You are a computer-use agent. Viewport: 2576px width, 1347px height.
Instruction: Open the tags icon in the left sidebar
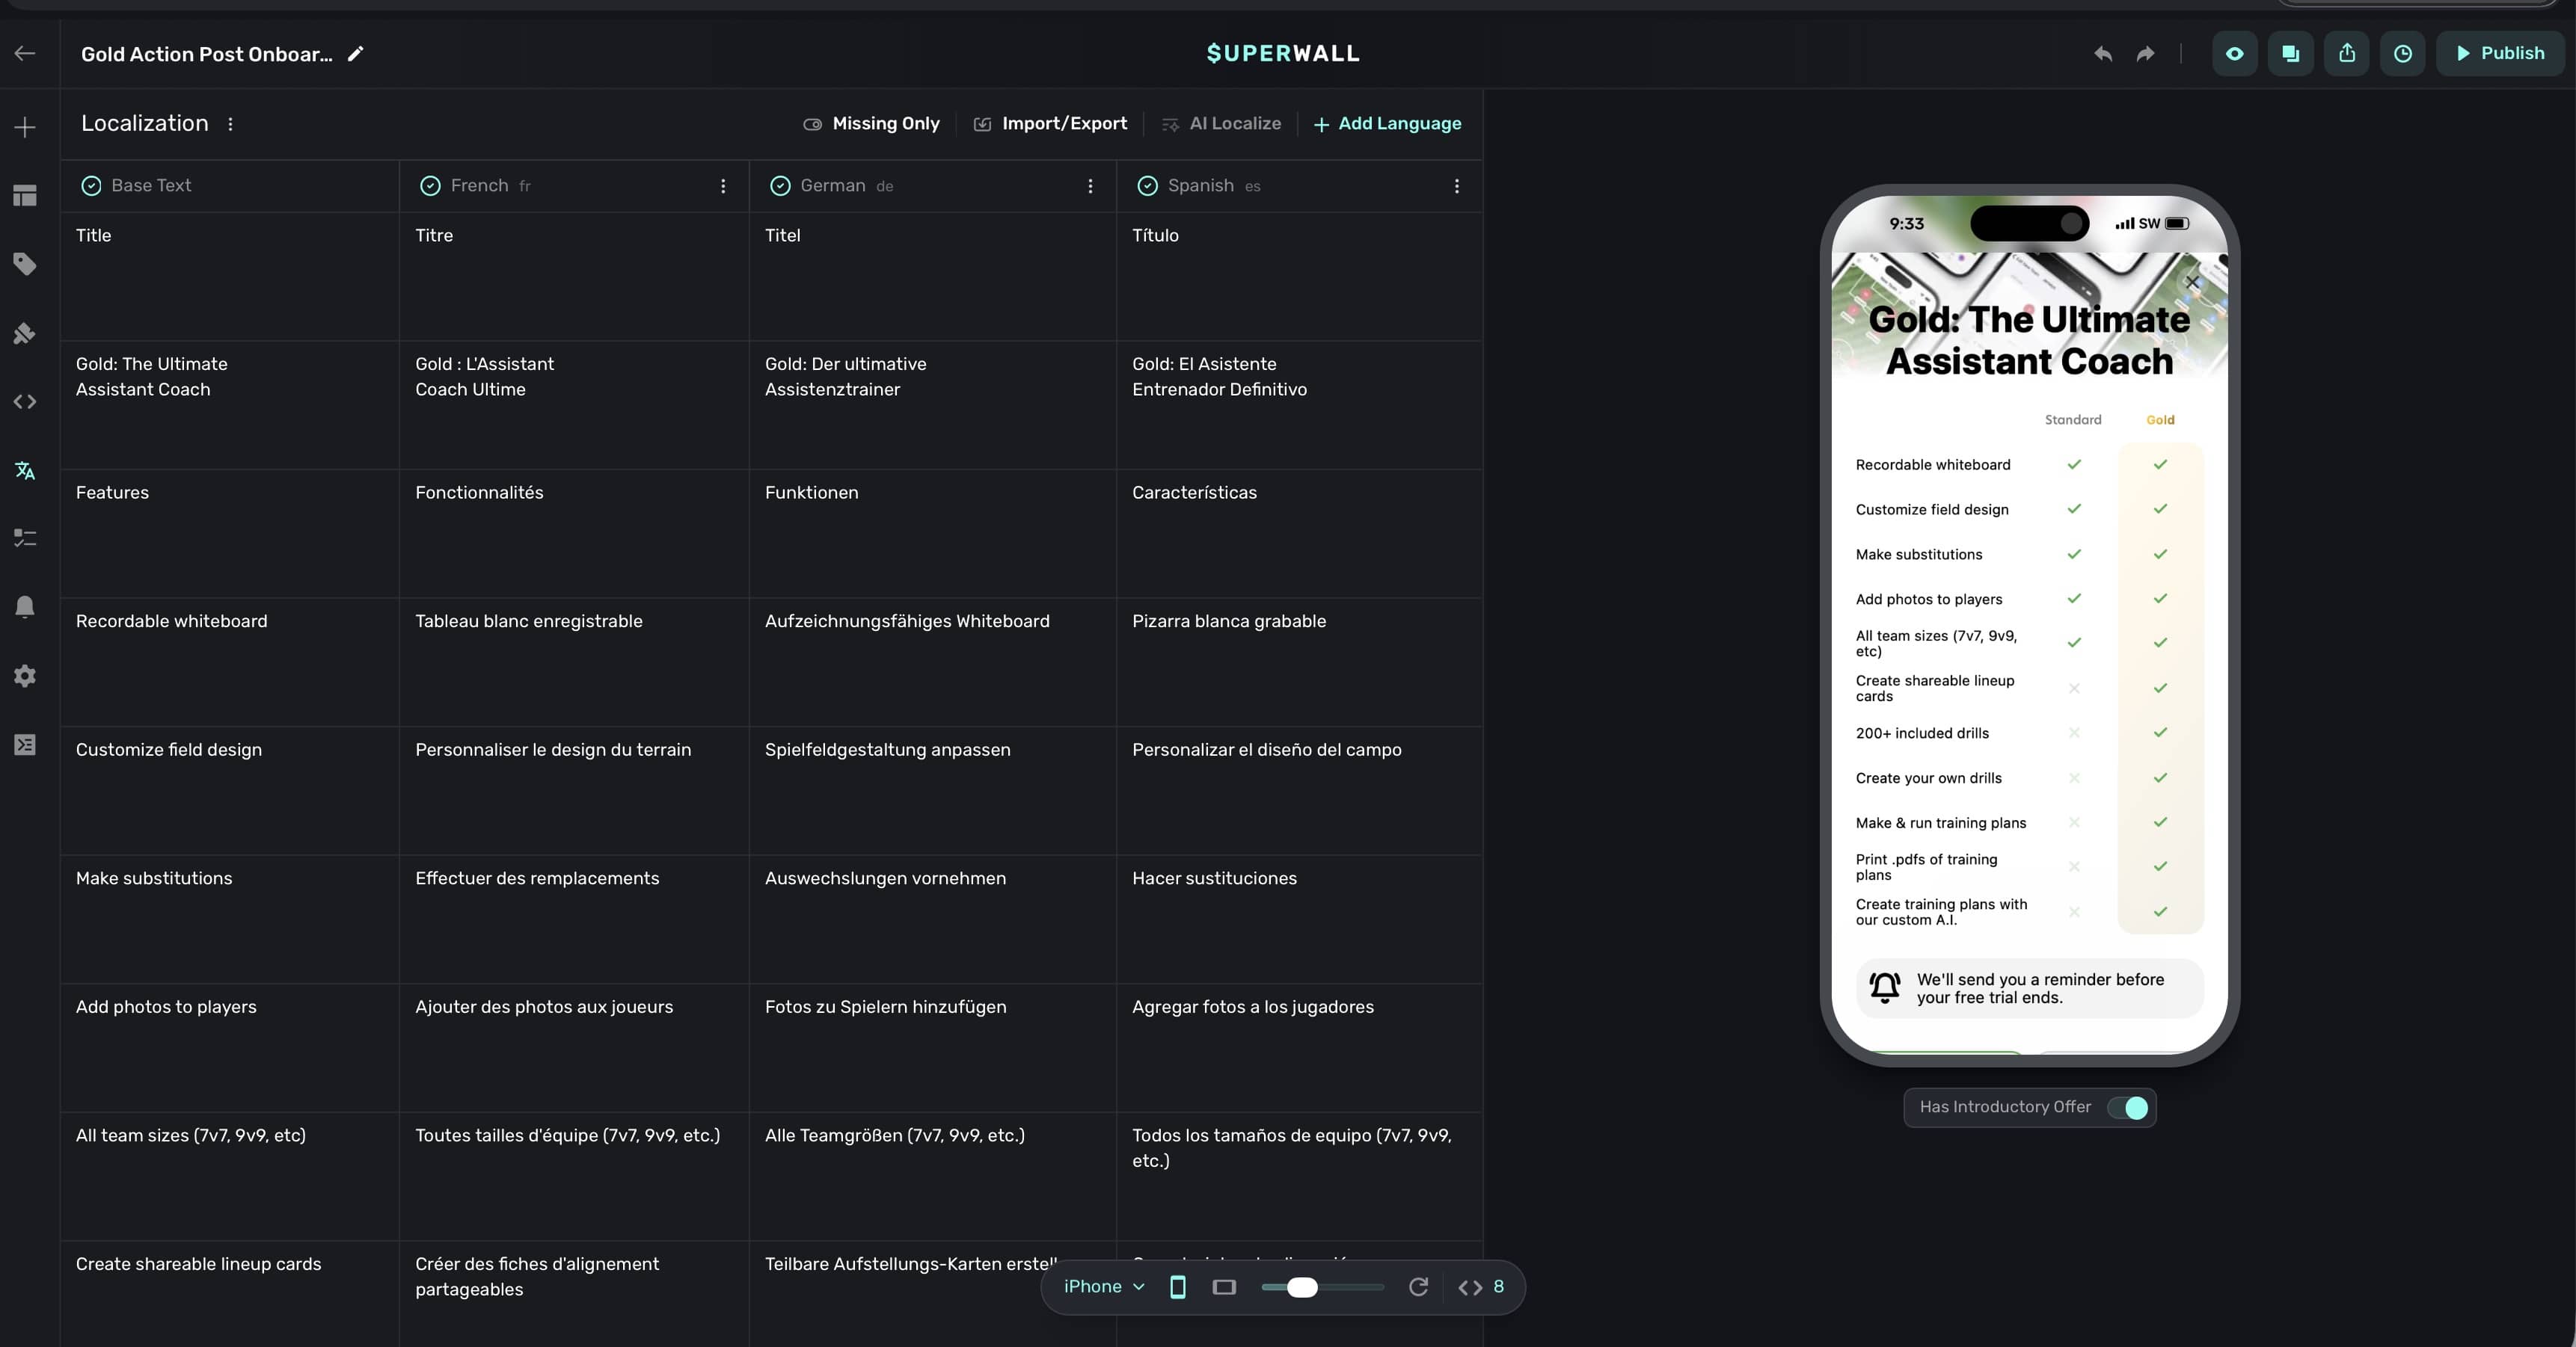click(24, 264)
